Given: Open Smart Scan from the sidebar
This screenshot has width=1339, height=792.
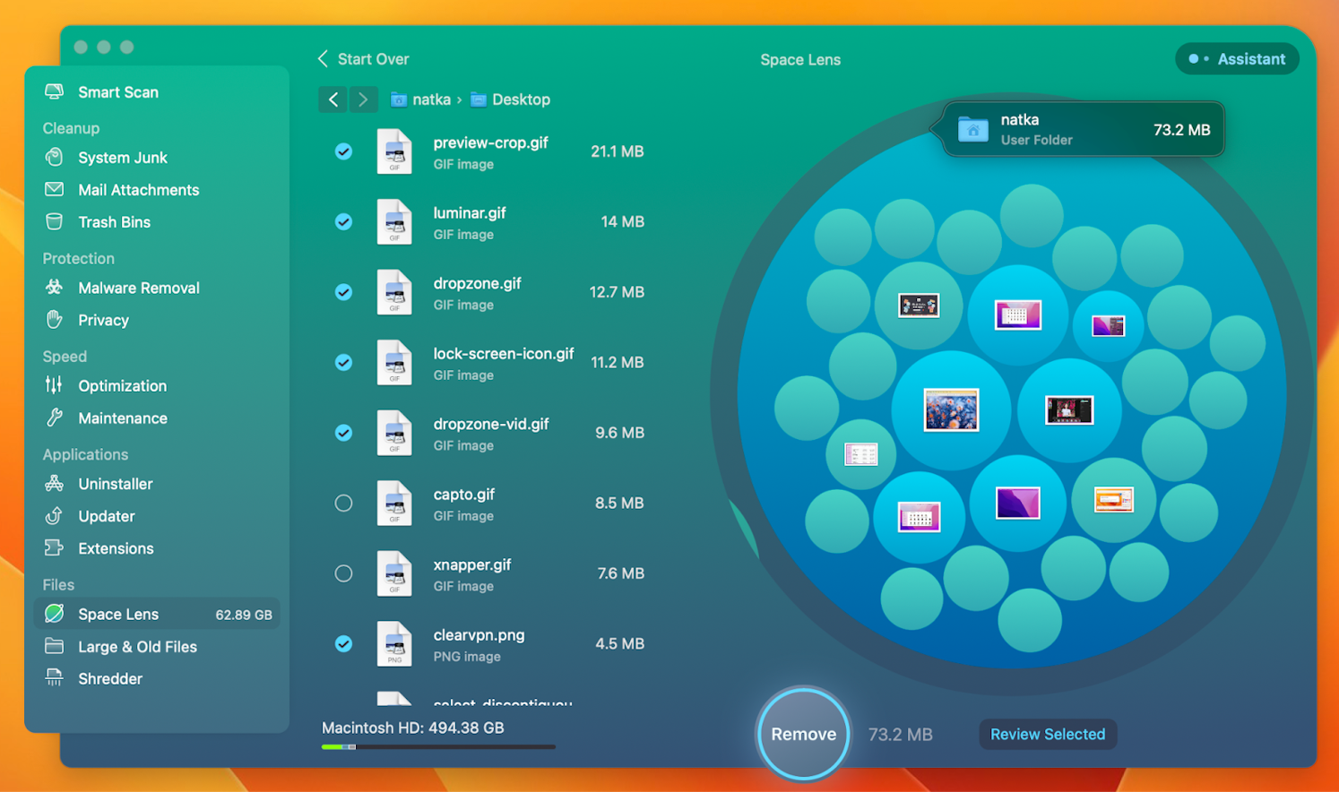Looking at the screenshot, I should point(117,92).
